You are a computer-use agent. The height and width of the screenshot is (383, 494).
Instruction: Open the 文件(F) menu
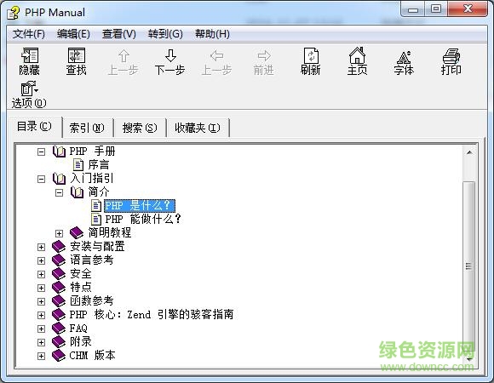[x=29, y=34]
